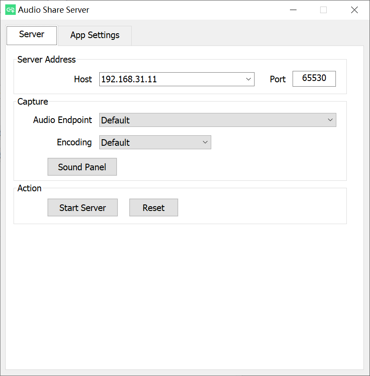Close the Audio Share Server window
The width and height of the screenshot is (370, 376).
pyautogui.click(x=354, y=10)
